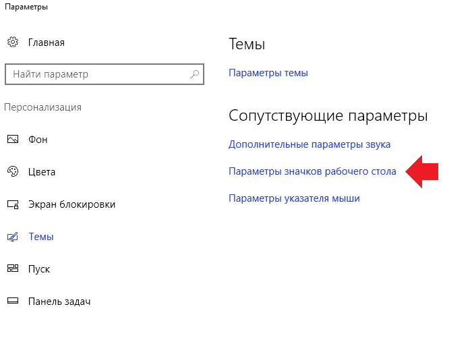The height and width of the screenshot is (344, 472).
Task: Open the Параметры темы link
Action: coord(268,73)
